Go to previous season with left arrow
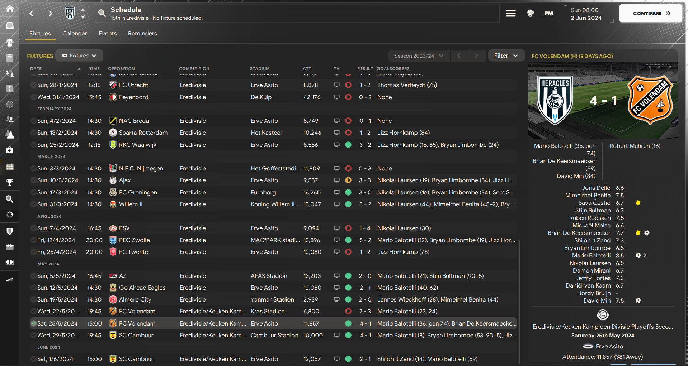 tap(459, 56)
